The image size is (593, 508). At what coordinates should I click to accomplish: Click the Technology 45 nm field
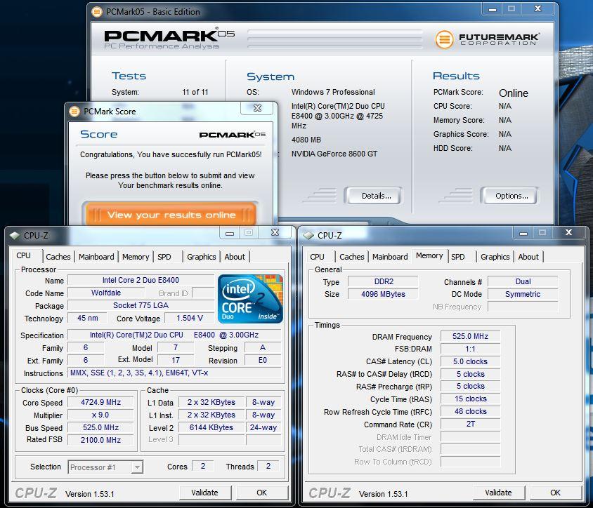(87, 319)
